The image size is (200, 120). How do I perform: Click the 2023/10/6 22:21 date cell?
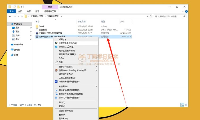tap(85, 30)
